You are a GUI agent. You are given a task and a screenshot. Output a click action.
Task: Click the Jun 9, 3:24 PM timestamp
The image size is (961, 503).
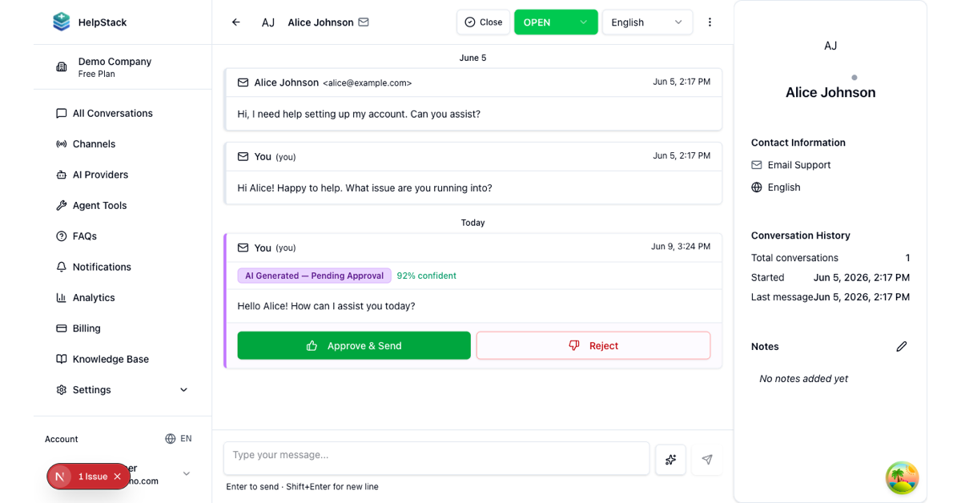click(681, 247)
